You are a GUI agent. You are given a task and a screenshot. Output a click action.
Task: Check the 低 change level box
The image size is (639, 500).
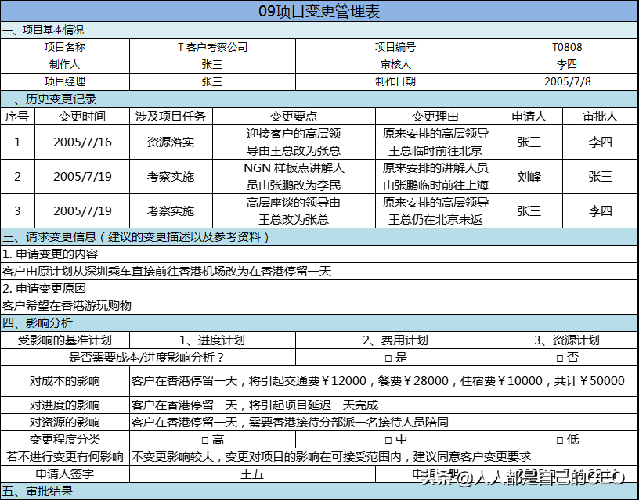click(x=560, y=441)
